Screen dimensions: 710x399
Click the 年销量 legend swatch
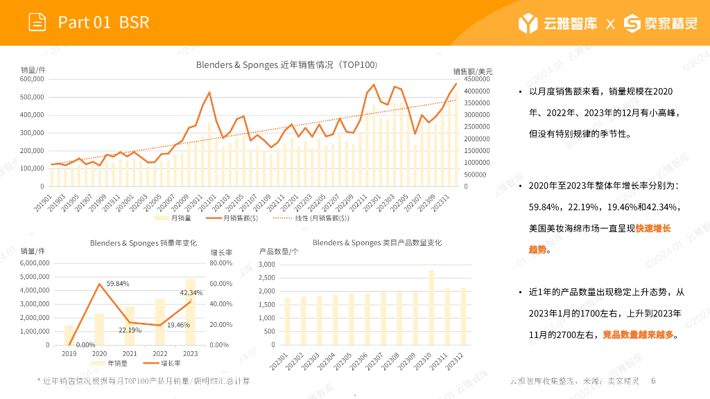pos(97,363)
